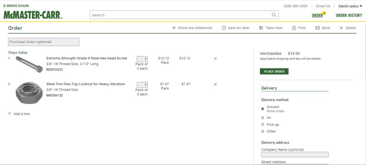Open the locknut thumbnail image
This screenshot has width=366, height=165.
(29, 92)
